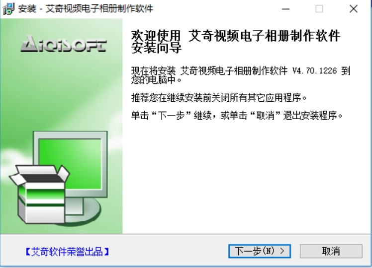Viewport: 372px width, 268px height.
Task: Cancel installation with 取消 button
Action: [331, 251]
